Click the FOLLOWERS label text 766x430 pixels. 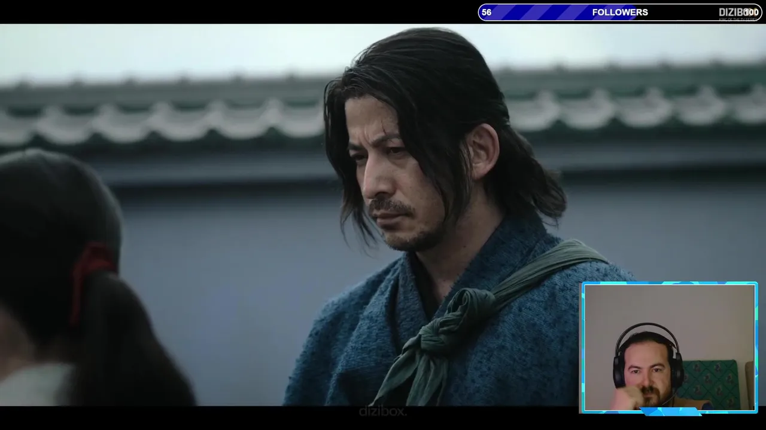coord(620,13)
